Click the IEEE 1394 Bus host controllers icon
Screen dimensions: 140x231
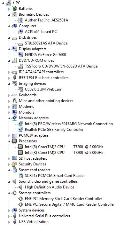click(15, 78)
